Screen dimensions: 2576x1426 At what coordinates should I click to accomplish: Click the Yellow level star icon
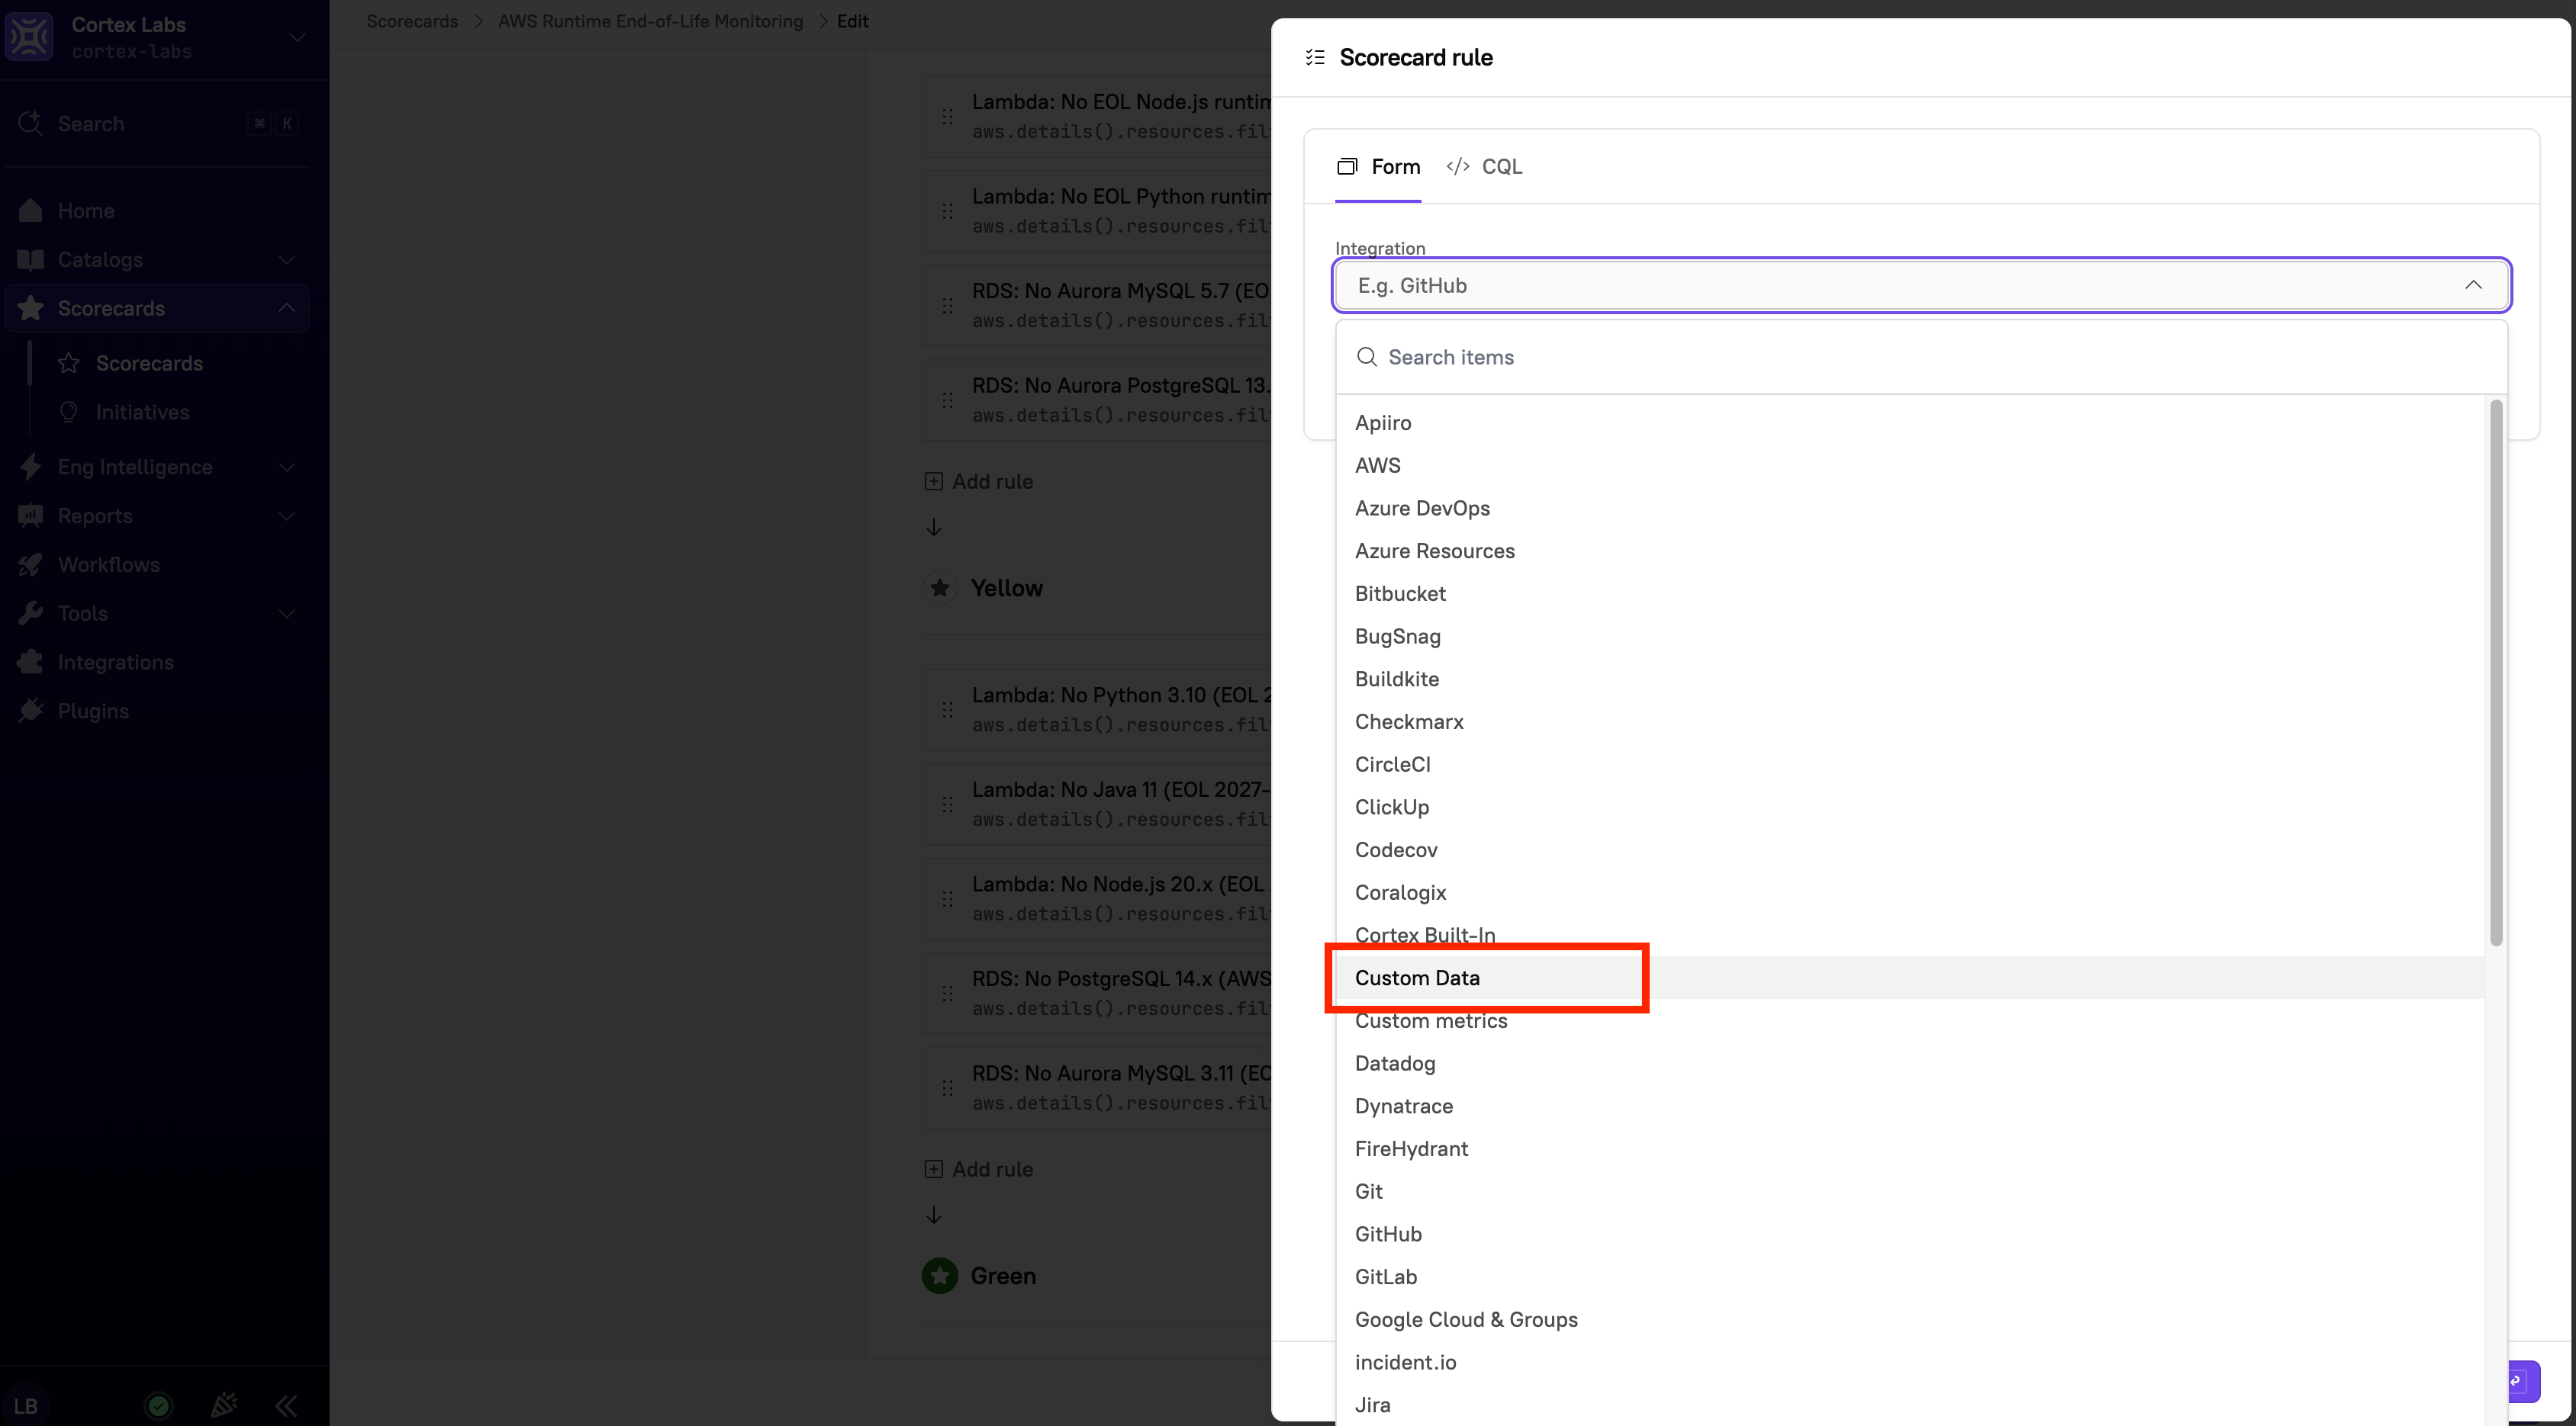[x=940, y=588]
